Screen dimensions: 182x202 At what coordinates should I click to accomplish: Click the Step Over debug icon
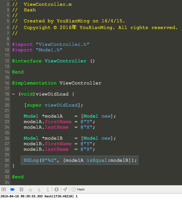pyautogui.click(x=30, y=189)
